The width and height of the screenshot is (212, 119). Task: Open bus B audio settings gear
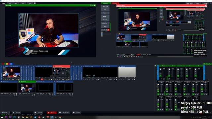point(178,69)
